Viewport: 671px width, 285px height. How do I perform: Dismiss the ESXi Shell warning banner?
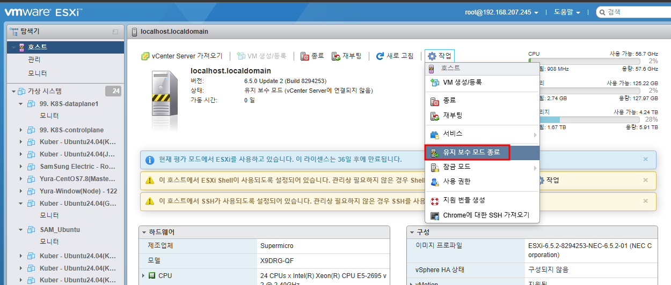(x=645, y=180)
